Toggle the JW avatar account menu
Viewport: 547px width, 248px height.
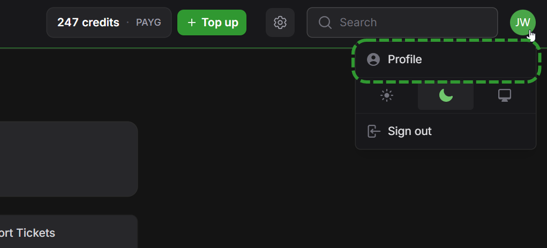tap(522, 22)
